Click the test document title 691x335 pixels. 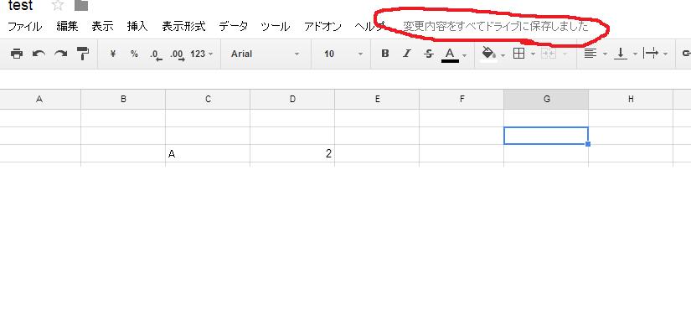pos(20,5)
